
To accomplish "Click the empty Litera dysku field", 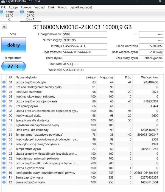I will (x=85, y=58).
